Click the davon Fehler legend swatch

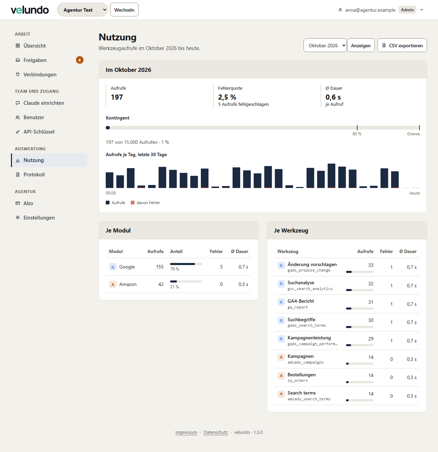click(133, 203)
